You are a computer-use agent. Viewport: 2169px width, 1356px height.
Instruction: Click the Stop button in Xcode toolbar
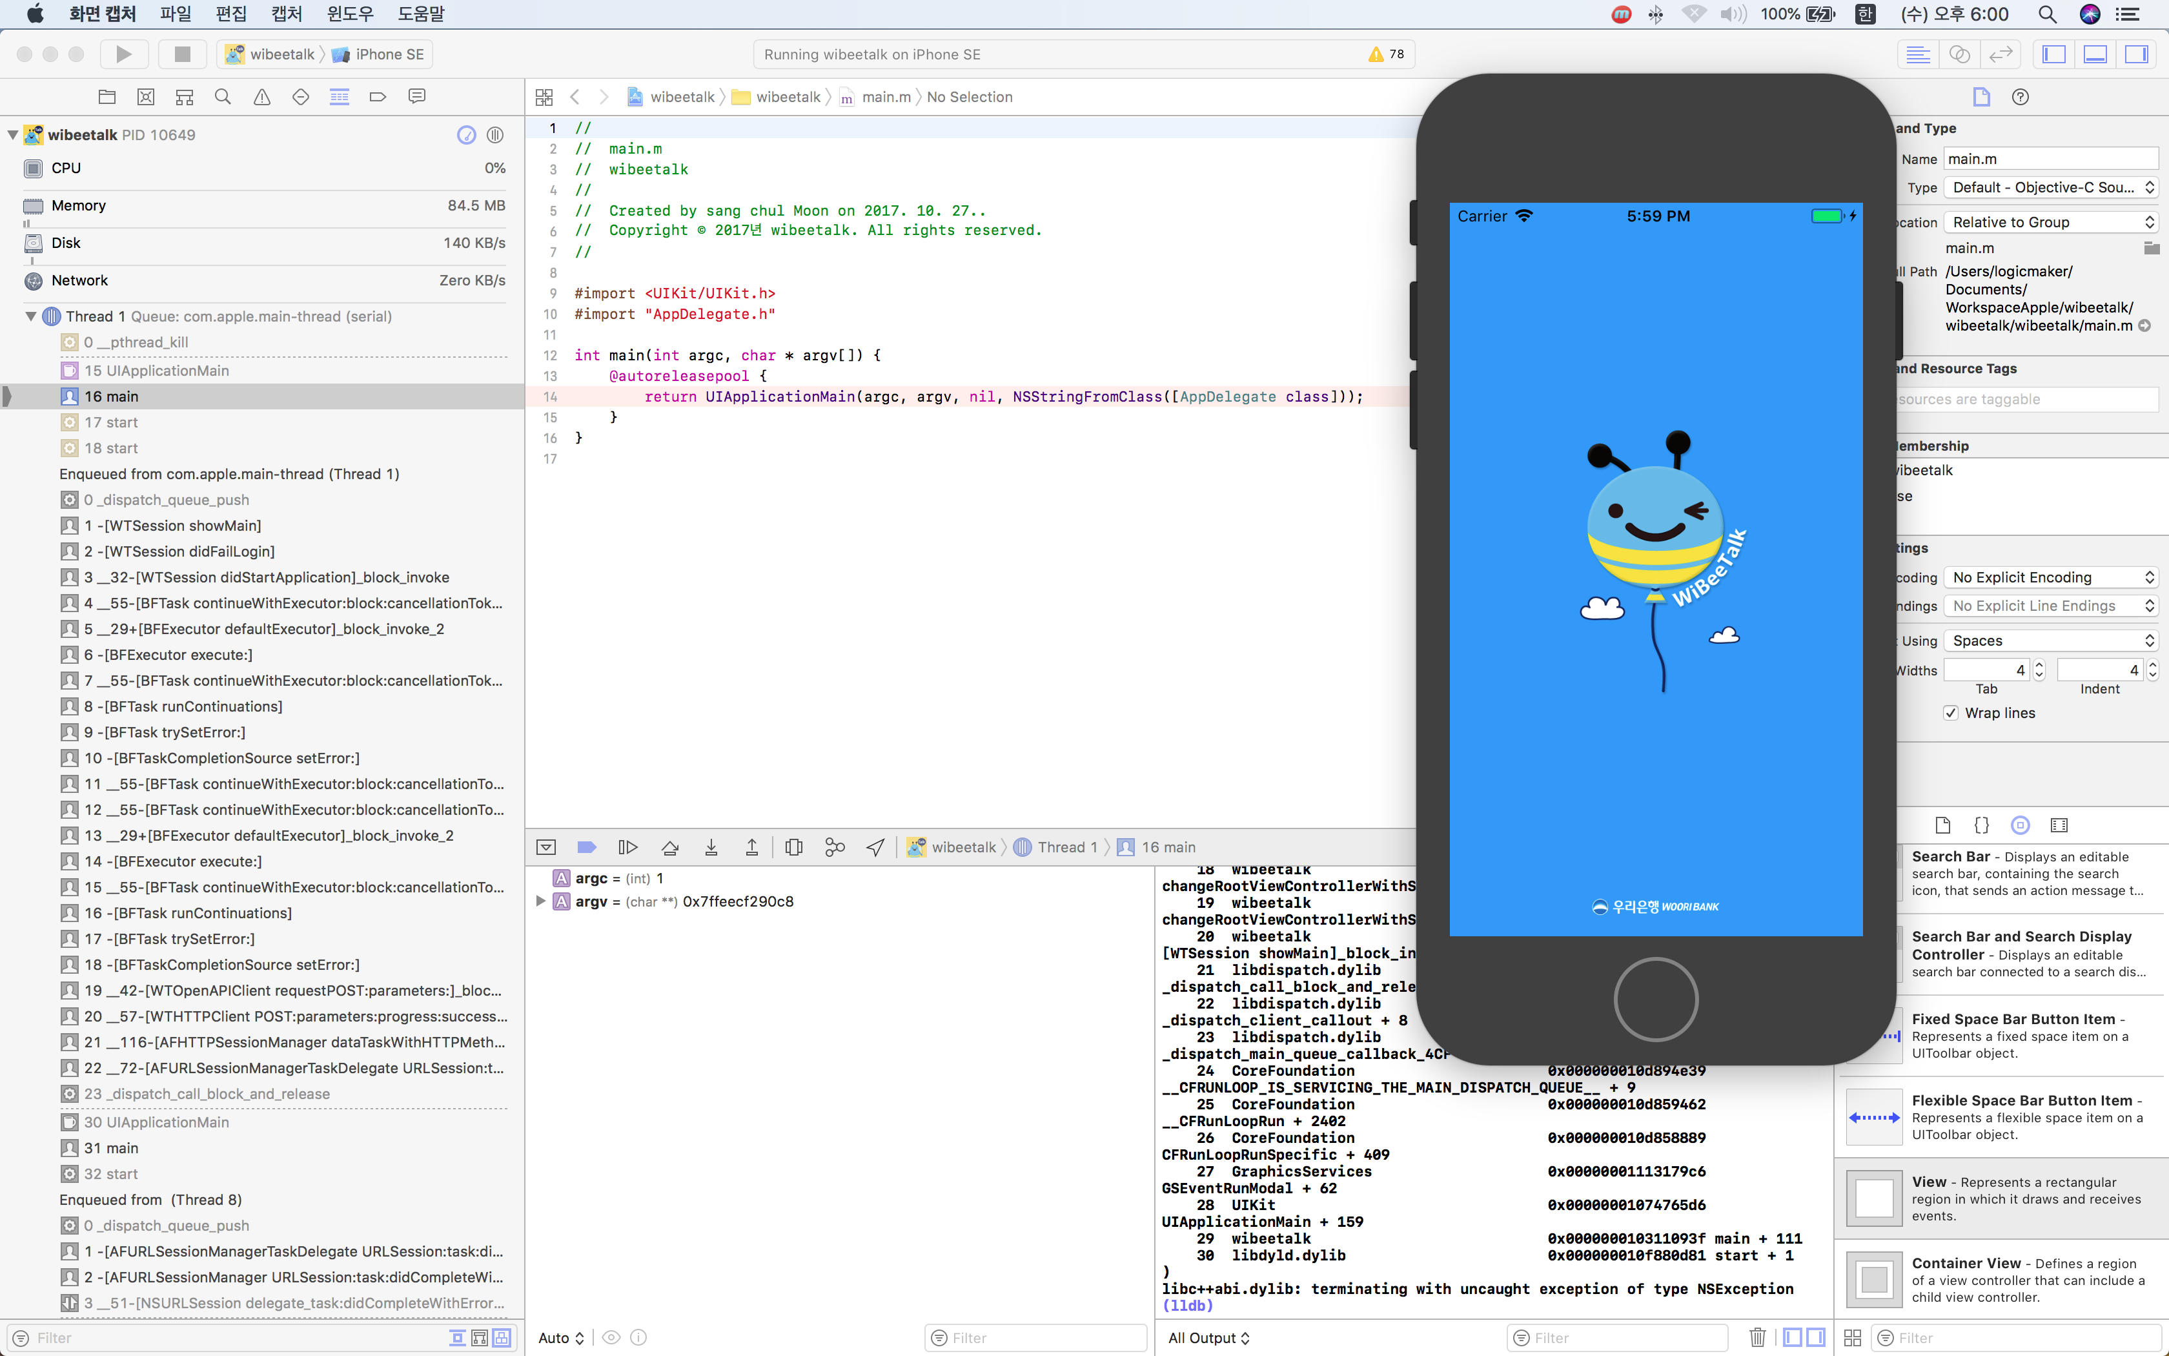182,54
